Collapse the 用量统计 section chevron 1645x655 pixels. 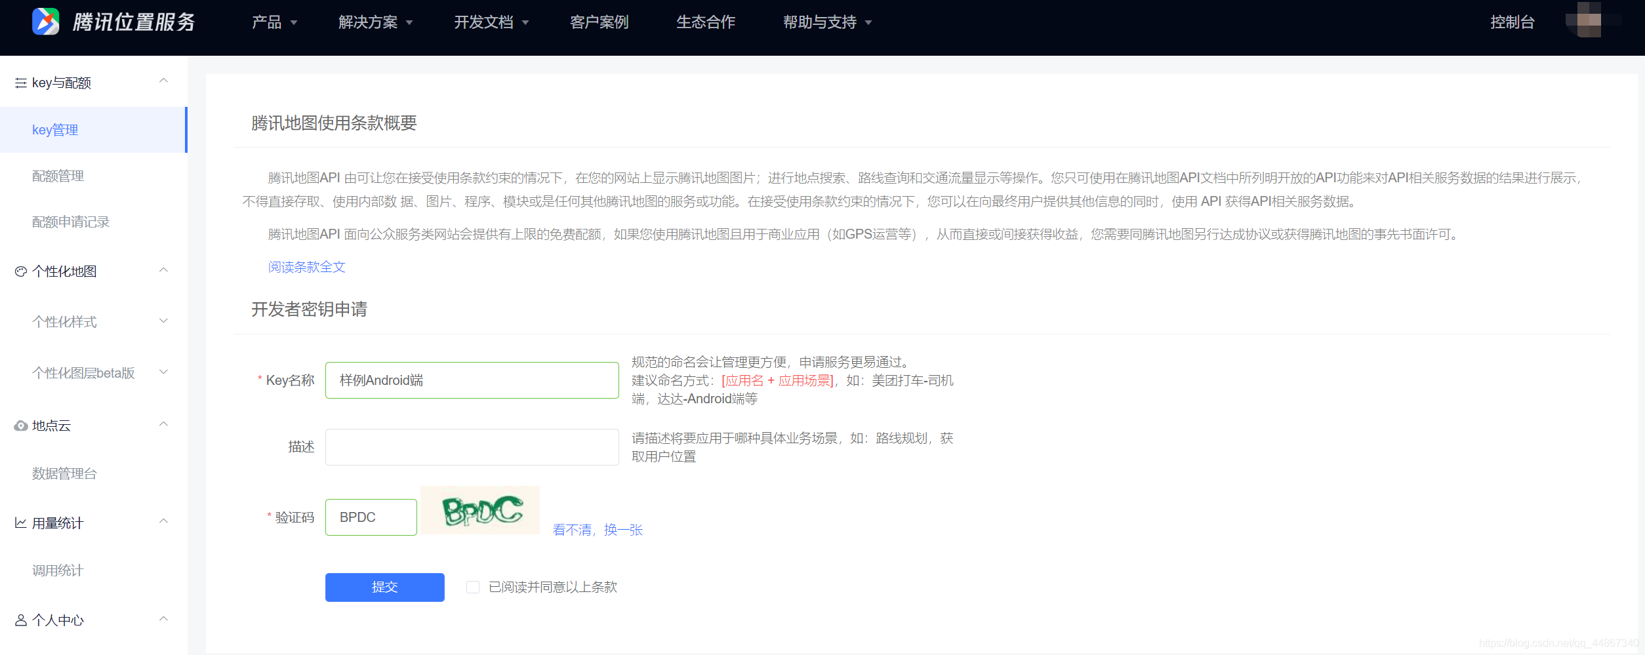point(164,521)
